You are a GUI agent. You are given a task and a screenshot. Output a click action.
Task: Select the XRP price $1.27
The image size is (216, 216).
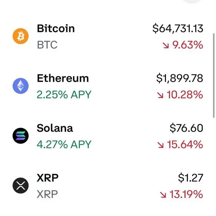click(x=190, y=178)
